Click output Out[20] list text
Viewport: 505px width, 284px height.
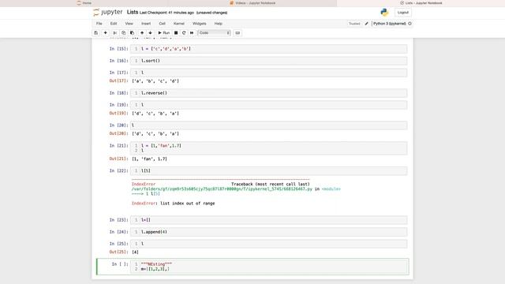click(x=155, y=133)
